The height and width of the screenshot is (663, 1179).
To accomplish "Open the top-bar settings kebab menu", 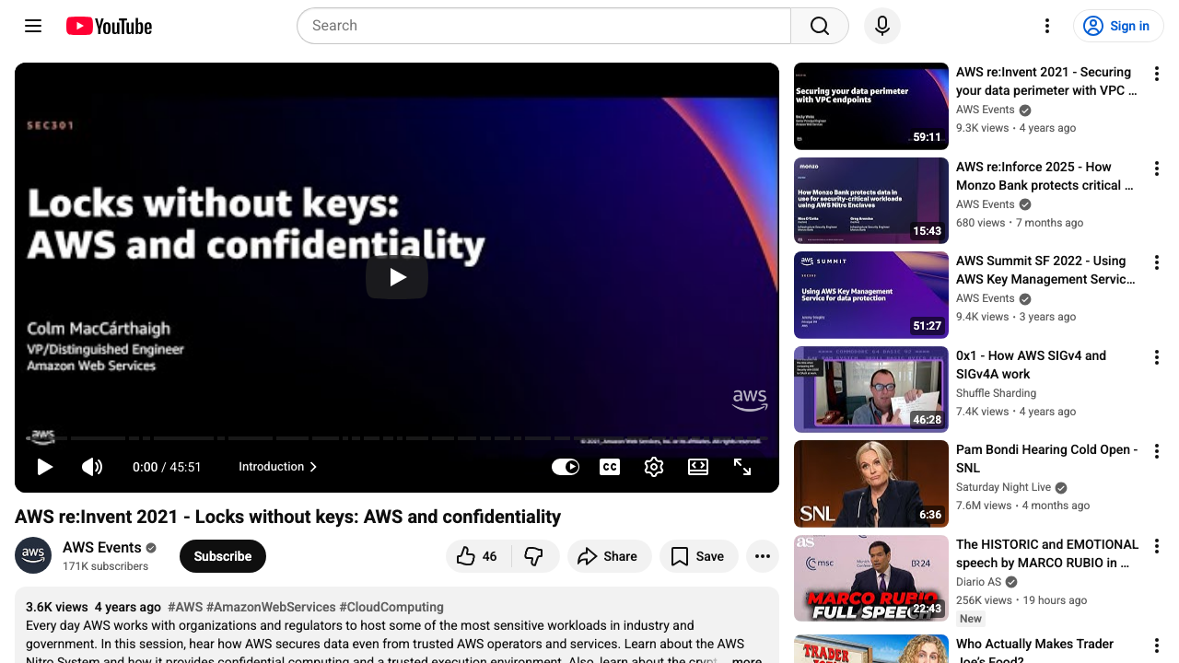I will pyautogui.click(x=1047, y=26).
